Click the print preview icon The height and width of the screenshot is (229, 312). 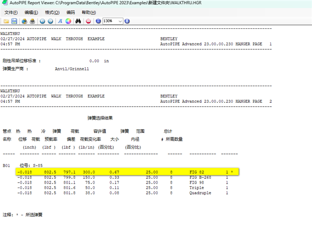coord(23,21)
